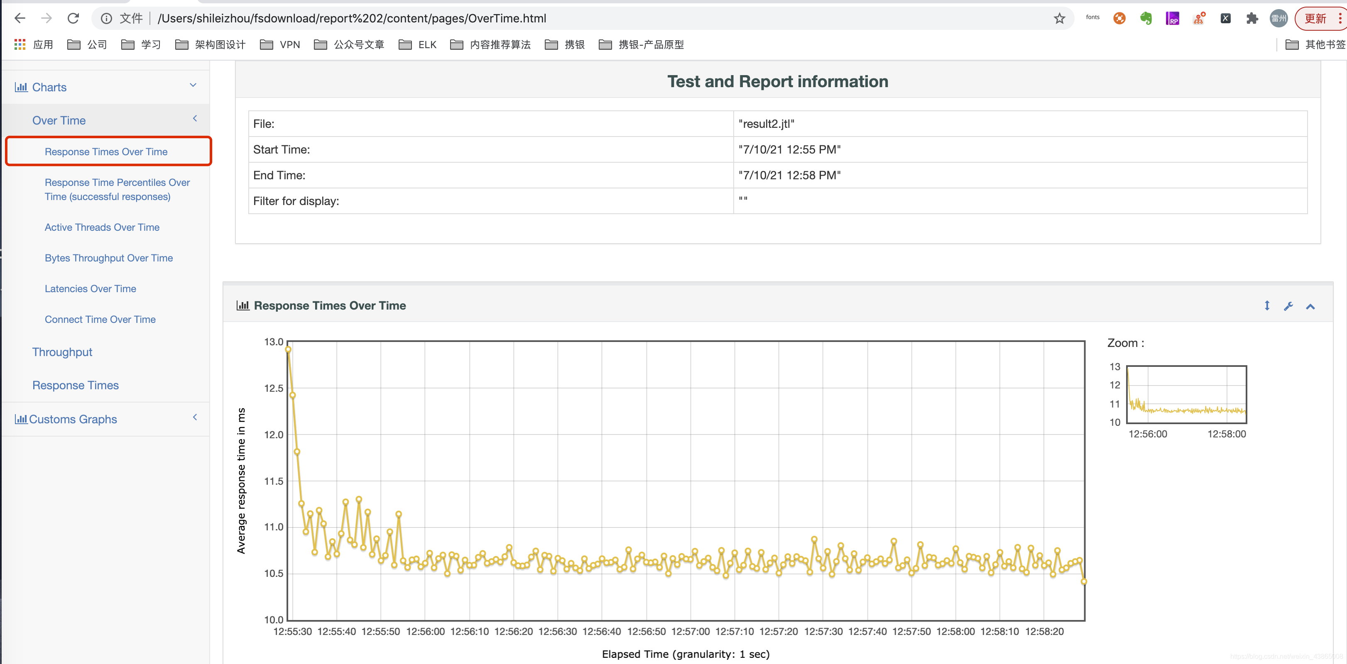Click the Start Time value "7/10/21 12:55 PM"
The height and width of the screenshot is (664, 1347).
[789, 149]
